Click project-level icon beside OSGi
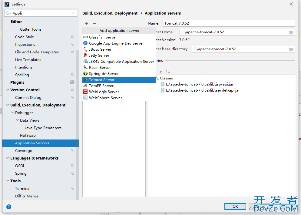 73,166
